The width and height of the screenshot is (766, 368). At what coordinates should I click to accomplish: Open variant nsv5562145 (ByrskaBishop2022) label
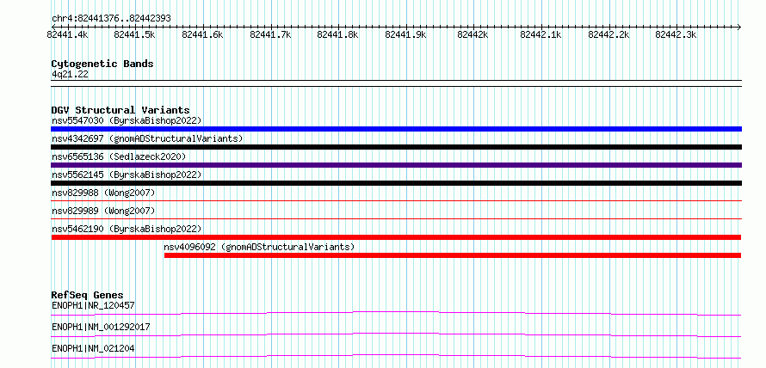127,175
